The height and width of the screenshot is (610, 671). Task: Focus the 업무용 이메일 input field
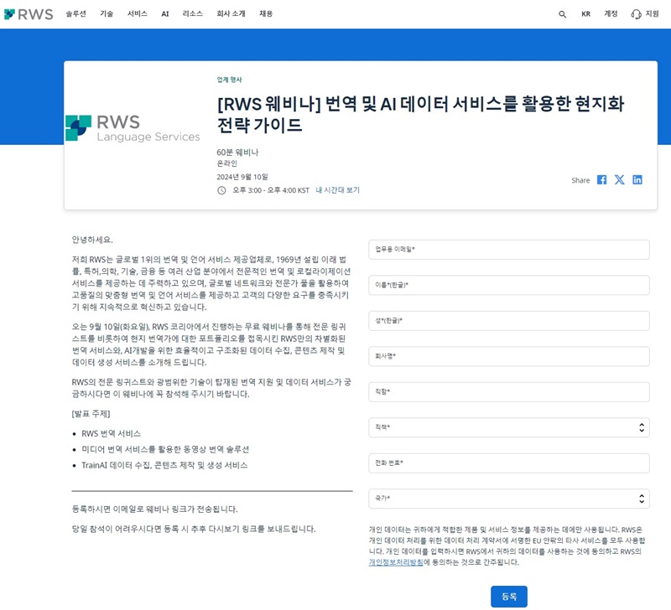click(508, 250)
